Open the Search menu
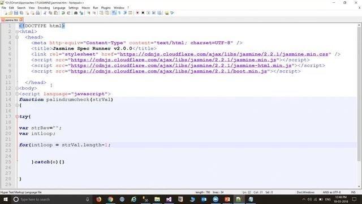Viewport: 362px width, 204px height. pos(21,7)
